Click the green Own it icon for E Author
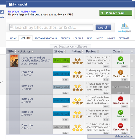 pos(120,112)
